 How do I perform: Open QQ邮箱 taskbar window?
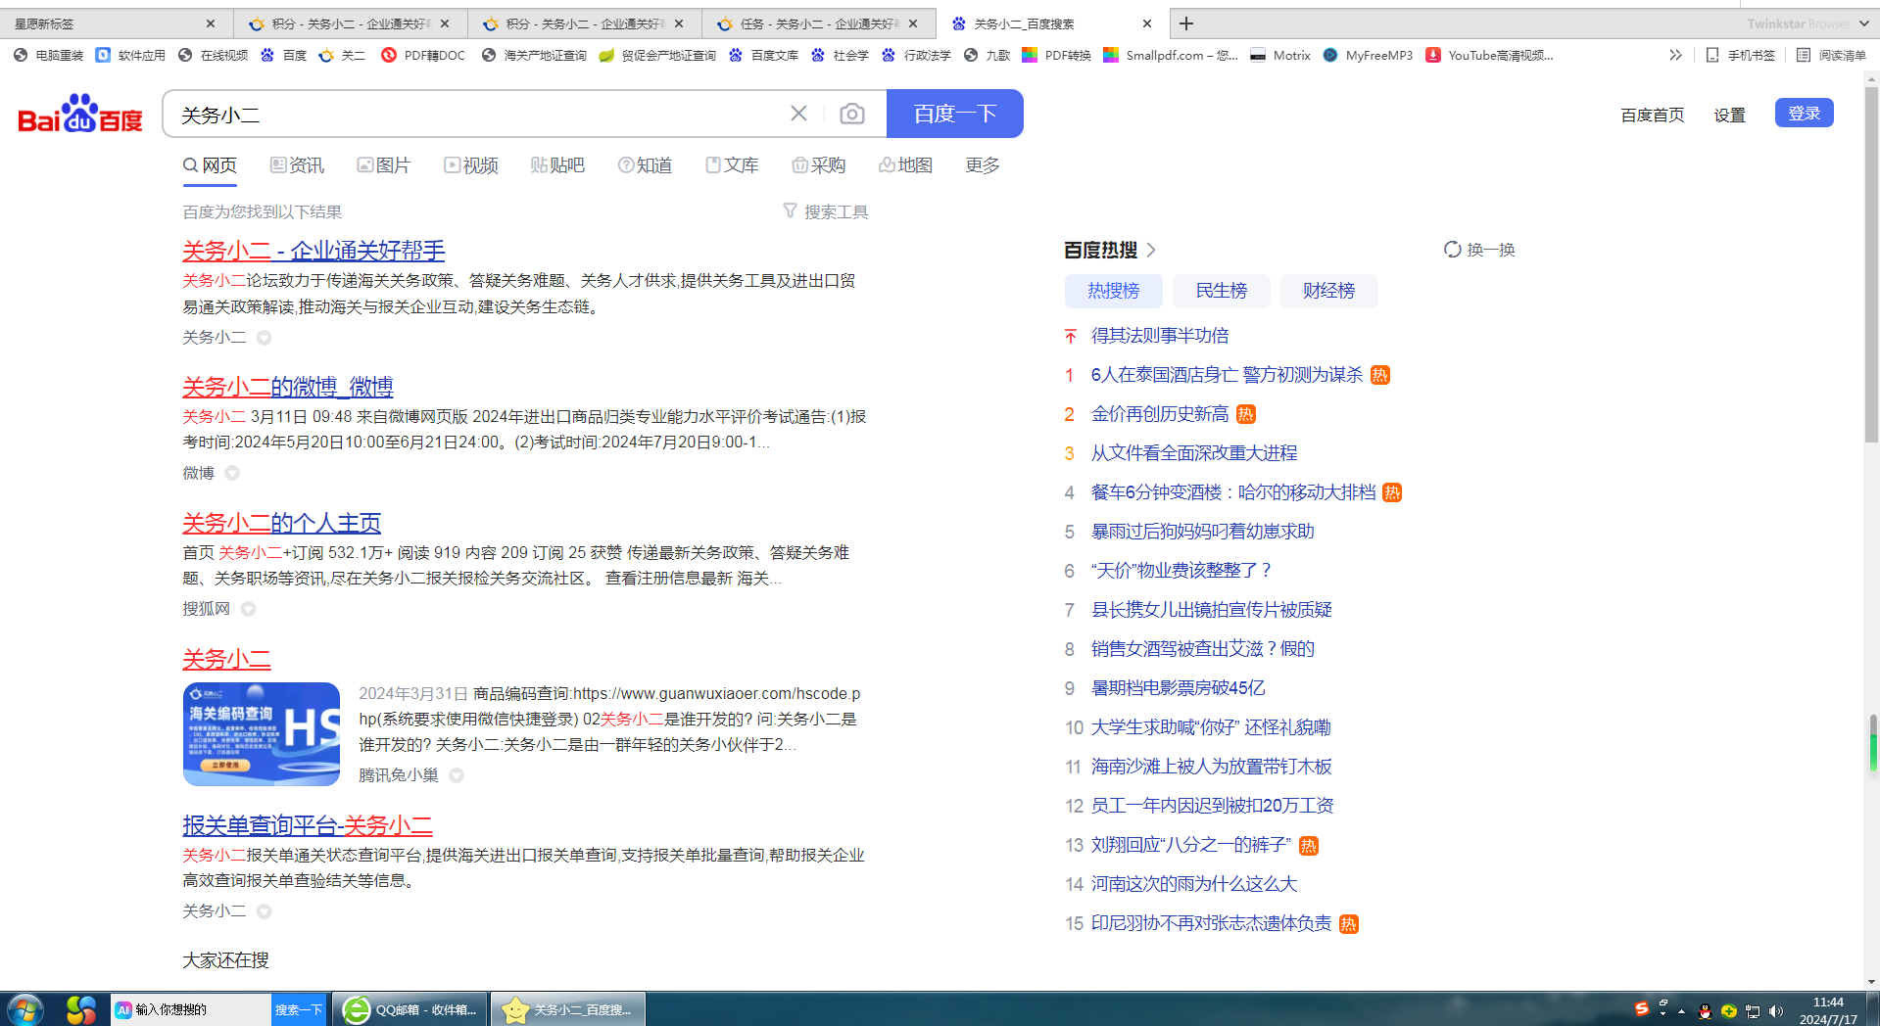pyautogui.click(x=410, y=1009)
